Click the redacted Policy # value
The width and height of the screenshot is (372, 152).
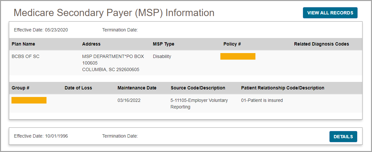click(238, 56)
